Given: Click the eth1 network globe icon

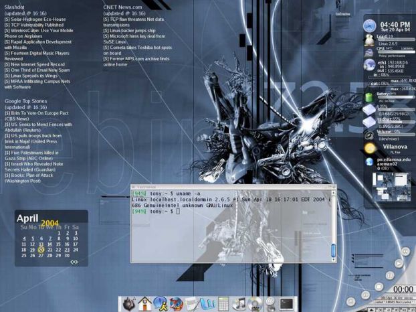Looking at the screenshot, I should [x=370, y=65].
